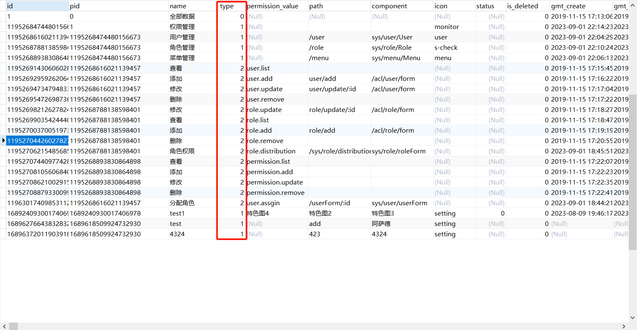Click the current row indicator arrow
Image resolution: width=637 pixels, height=330 pixels.
pos(4,141)
